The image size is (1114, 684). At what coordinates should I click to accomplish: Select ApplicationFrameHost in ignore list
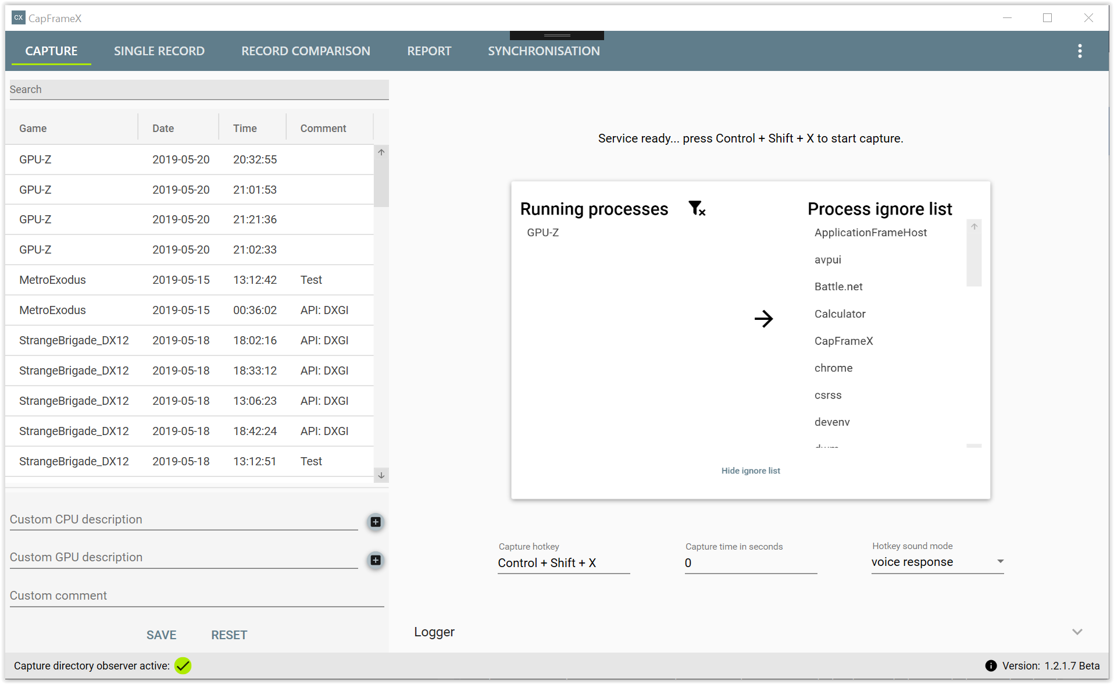870,233
